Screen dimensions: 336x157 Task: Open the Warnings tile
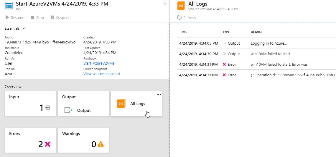[83, 140]
